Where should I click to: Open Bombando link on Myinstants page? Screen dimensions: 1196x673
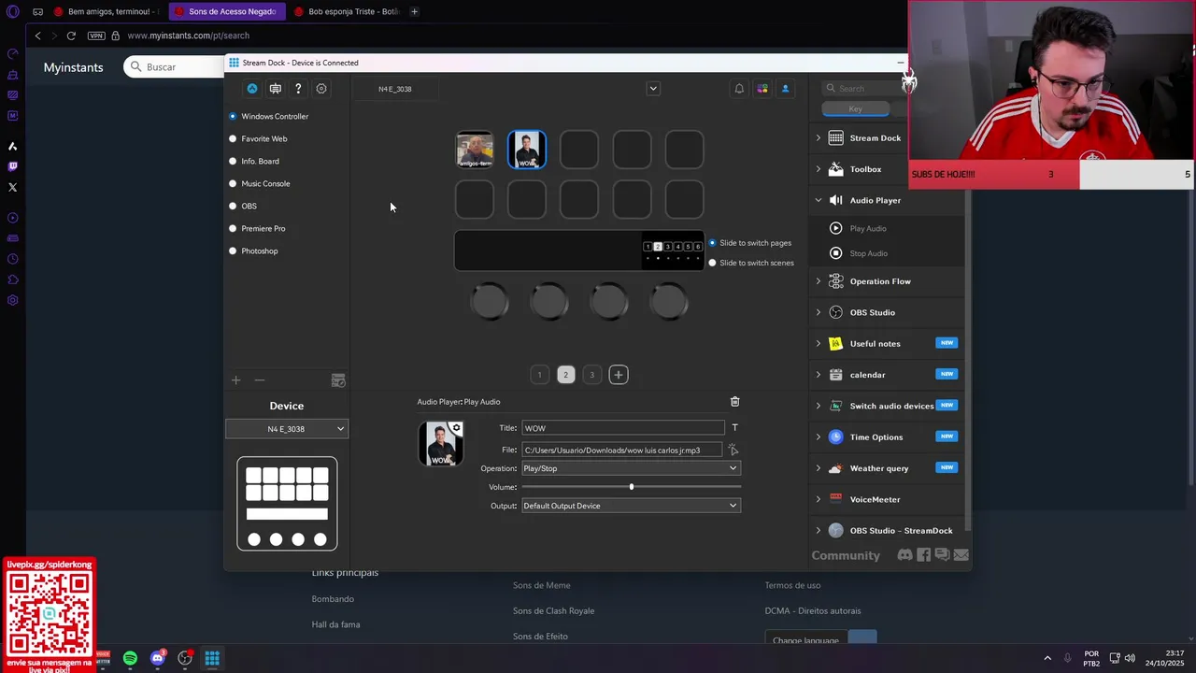click(x=333, y=599)
